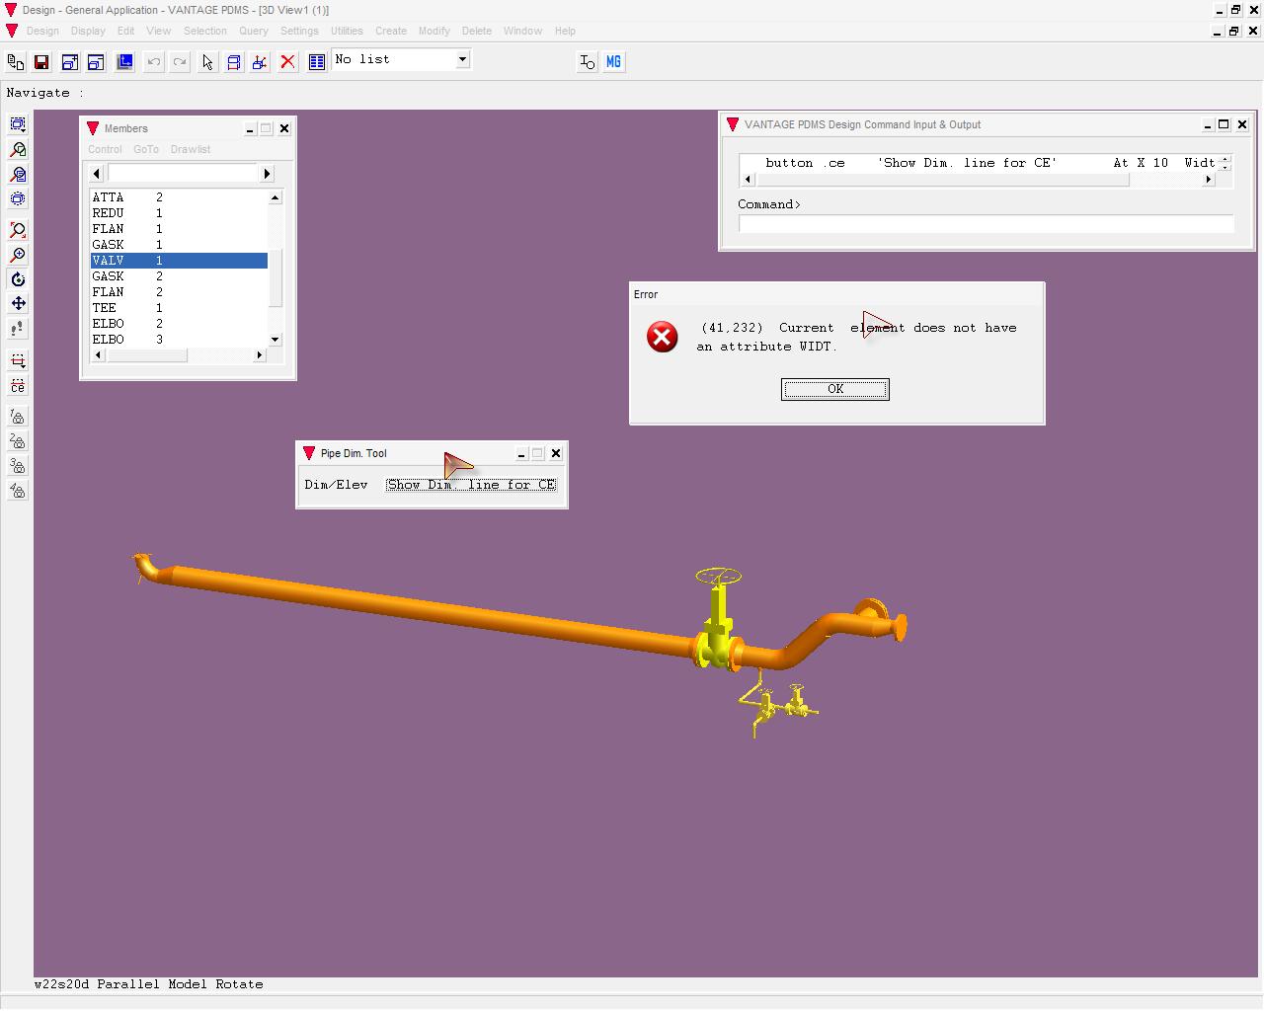1264x1011 pixels.
Task: Click the blue axes icon in toolbar
Action: [124, 62]
